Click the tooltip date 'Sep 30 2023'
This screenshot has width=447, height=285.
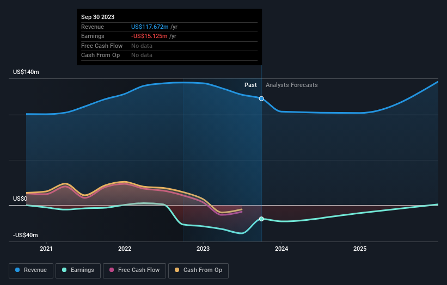[98, 17]
